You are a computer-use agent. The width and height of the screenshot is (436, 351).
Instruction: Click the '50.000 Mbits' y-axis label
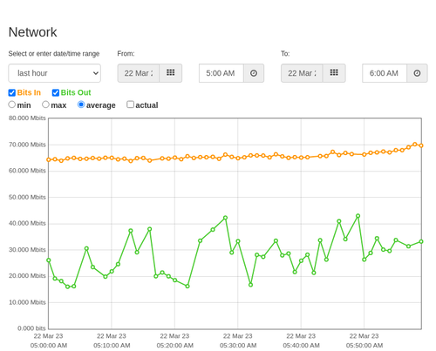coord(27,197)
